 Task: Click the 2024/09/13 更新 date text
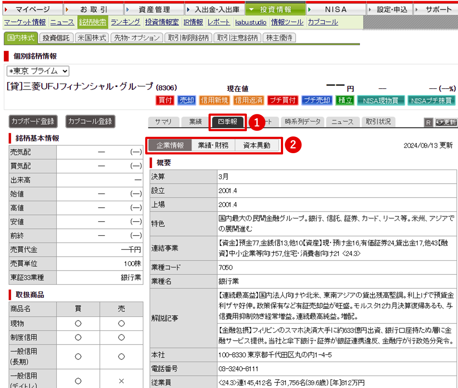(428, 145)
